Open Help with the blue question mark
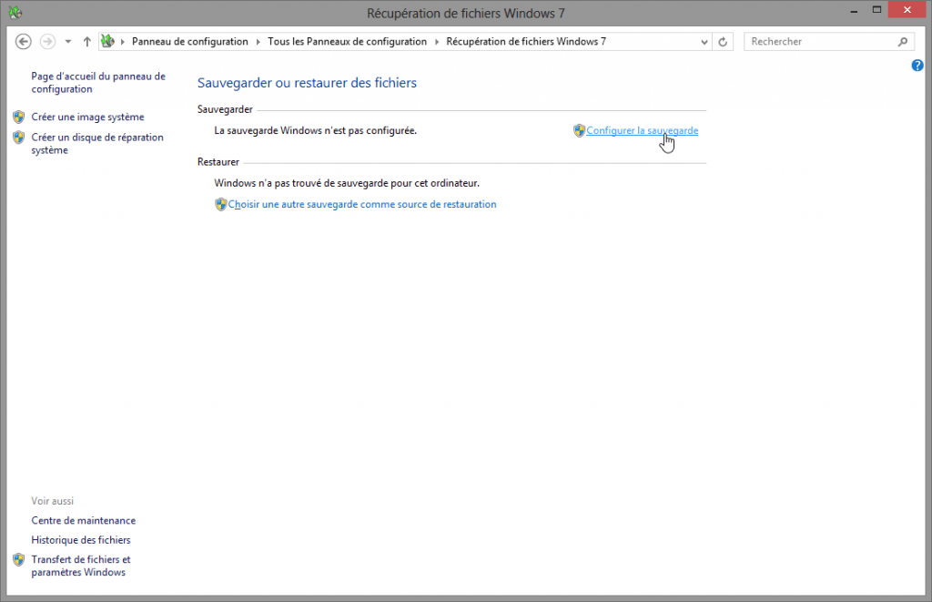Screen dimensions: 932x602 pos(917,66)
